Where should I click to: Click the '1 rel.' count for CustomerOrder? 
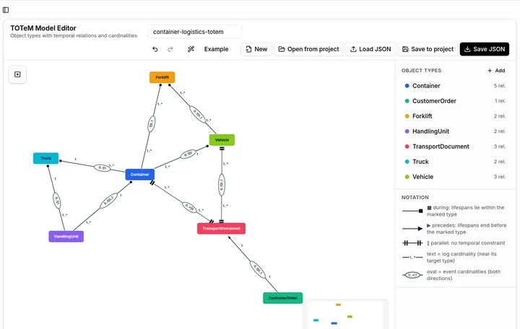tap(500, 101)
